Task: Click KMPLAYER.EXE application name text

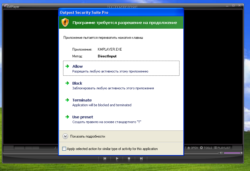Action: 110,49
